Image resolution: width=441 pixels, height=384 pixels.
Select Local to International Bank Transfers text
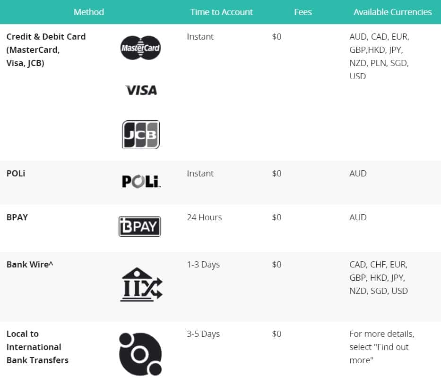click(38, 347)
